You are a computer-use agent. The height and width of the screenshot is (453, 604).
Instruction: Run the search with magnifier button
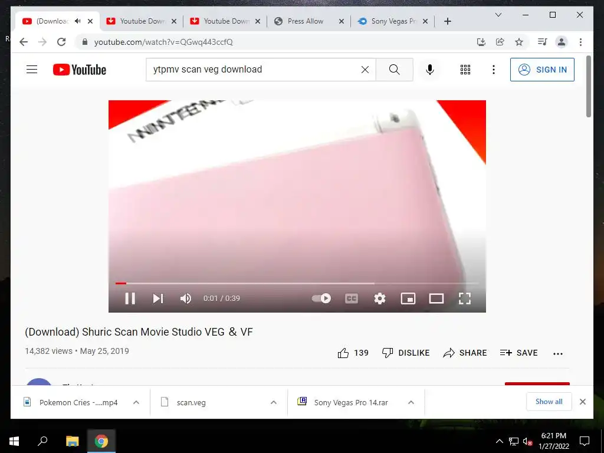point(395,70)
